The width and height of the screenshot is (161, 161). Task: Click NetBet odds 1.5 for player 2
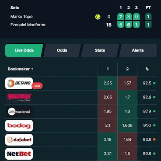coord(127,154)
